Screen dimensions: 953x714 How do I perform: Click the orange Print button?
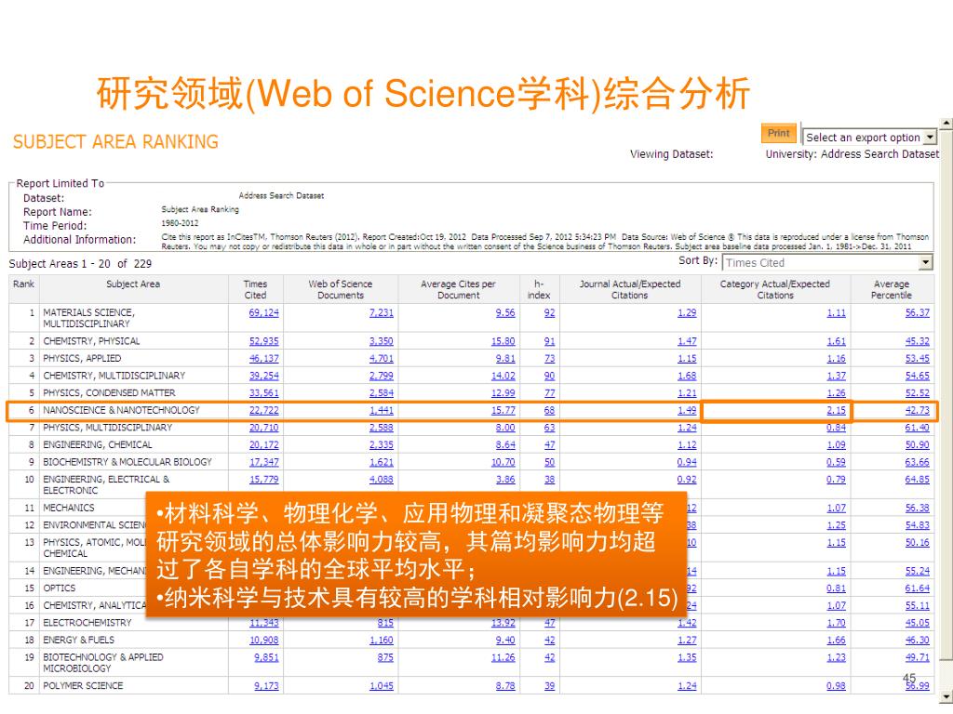point(778,133)
